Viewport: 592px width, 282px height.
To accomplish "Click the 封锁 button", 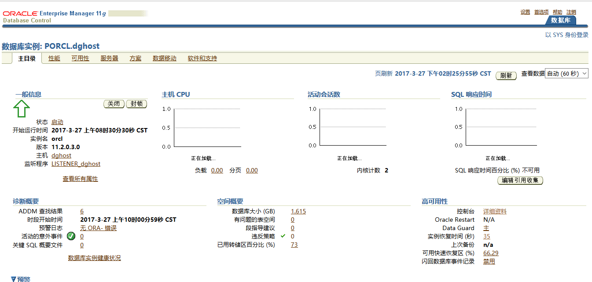I will click(x=136, y=104).
